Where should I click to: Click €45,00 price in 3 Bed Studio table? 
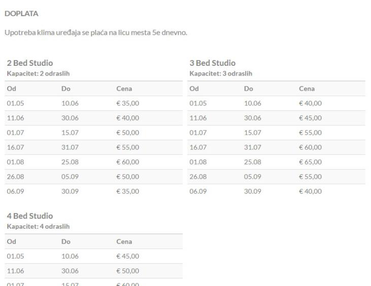311,118
